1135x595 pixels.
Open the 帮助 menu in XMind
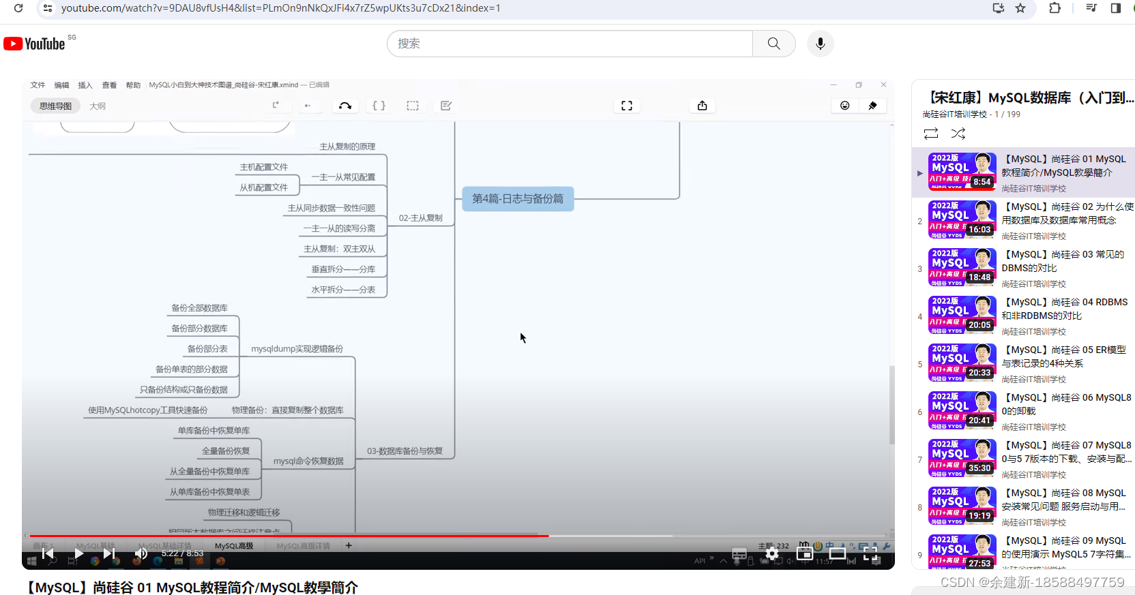click(x=133, y=85)
